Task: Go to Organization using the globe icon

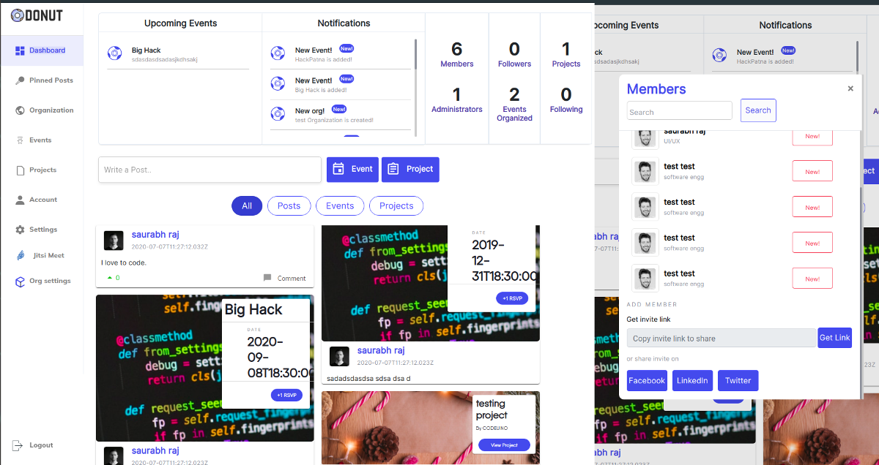Action: pyautogui.click(x=21, y=110)
